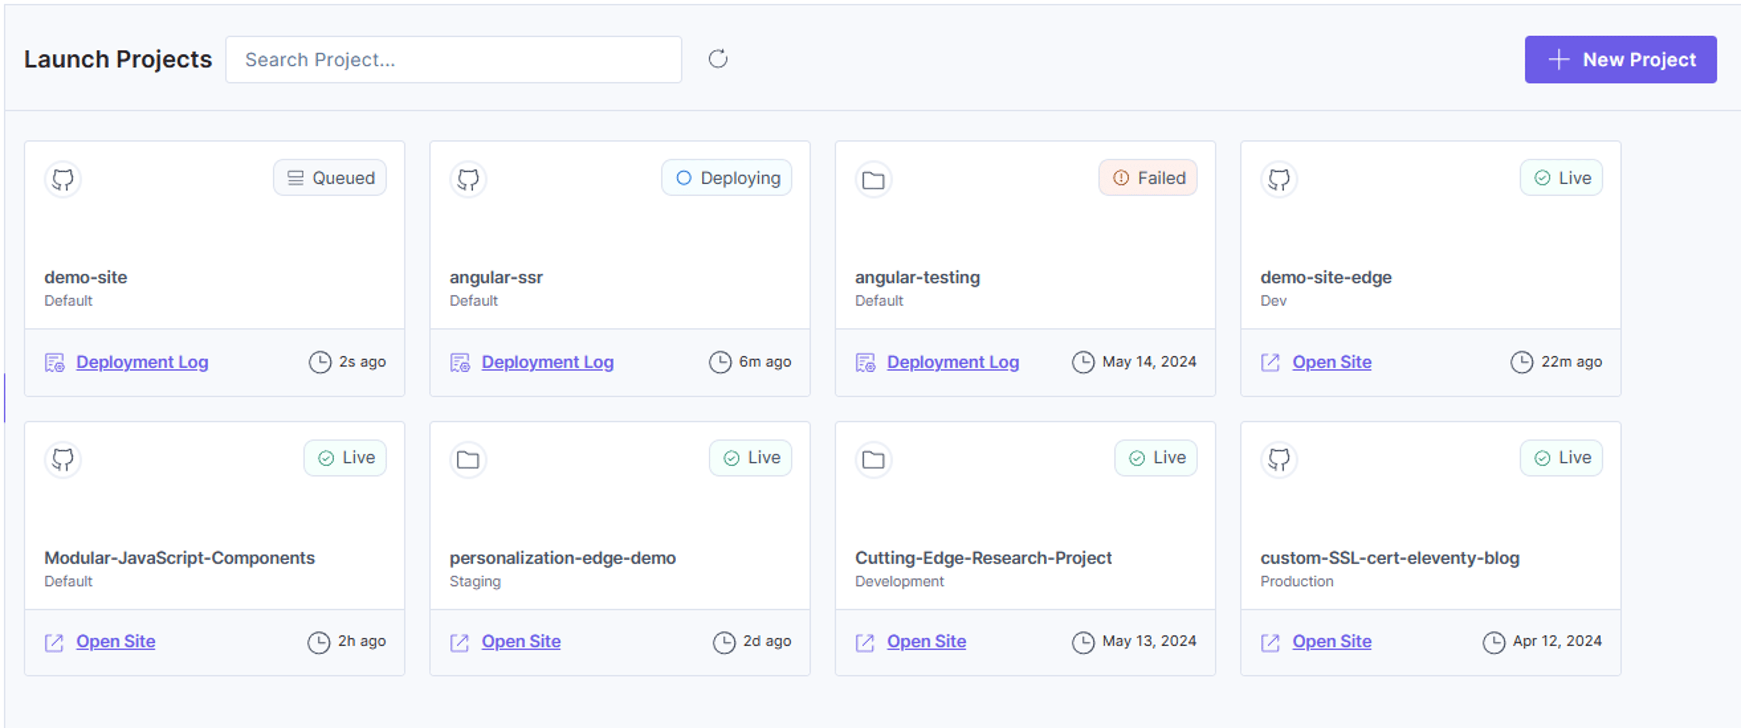The width and height of the screenshot is (1741, 728).
Task: Click Development label under Cutting-Edge-Research-Project
Action: 900,582
